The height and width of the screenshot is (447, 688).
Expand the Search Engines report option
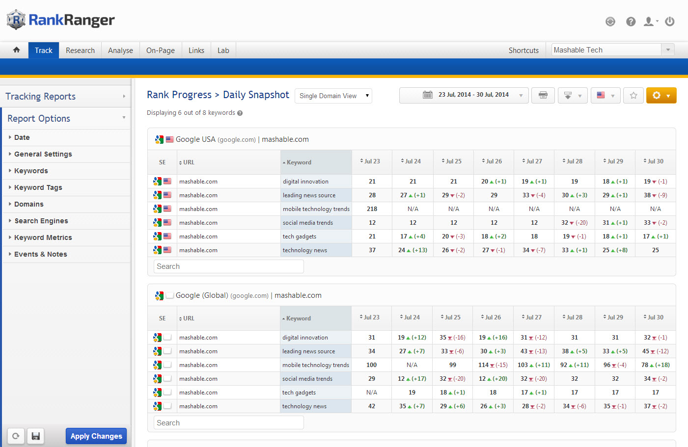[x=41, y=221]
